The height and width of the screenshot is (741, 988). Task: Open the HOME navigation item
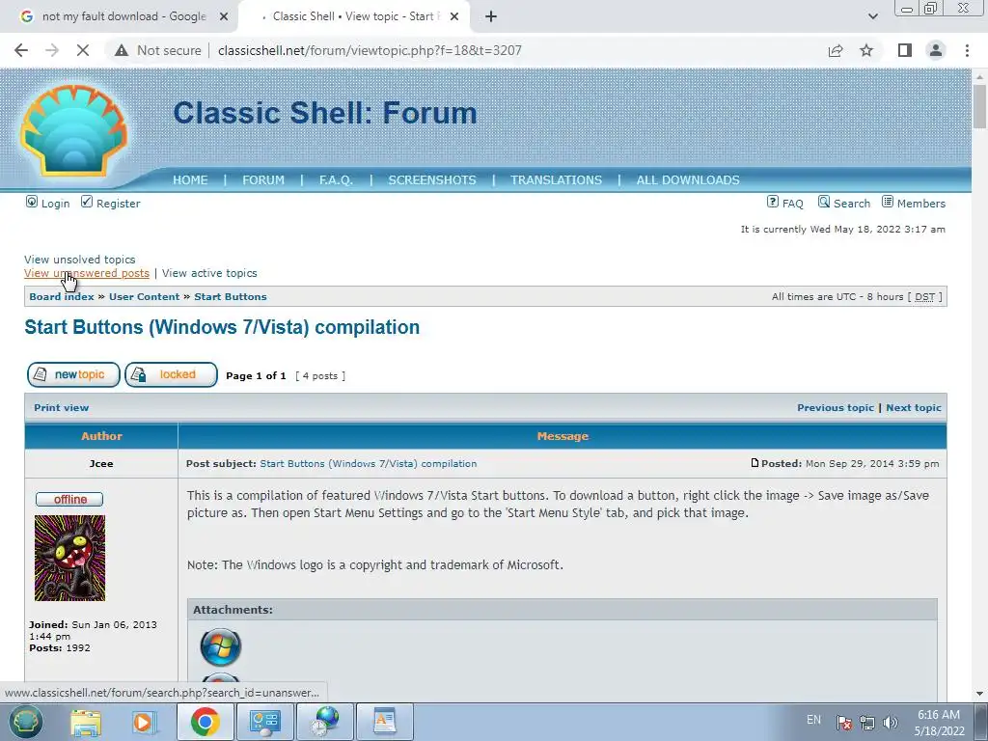pos(190,180)
